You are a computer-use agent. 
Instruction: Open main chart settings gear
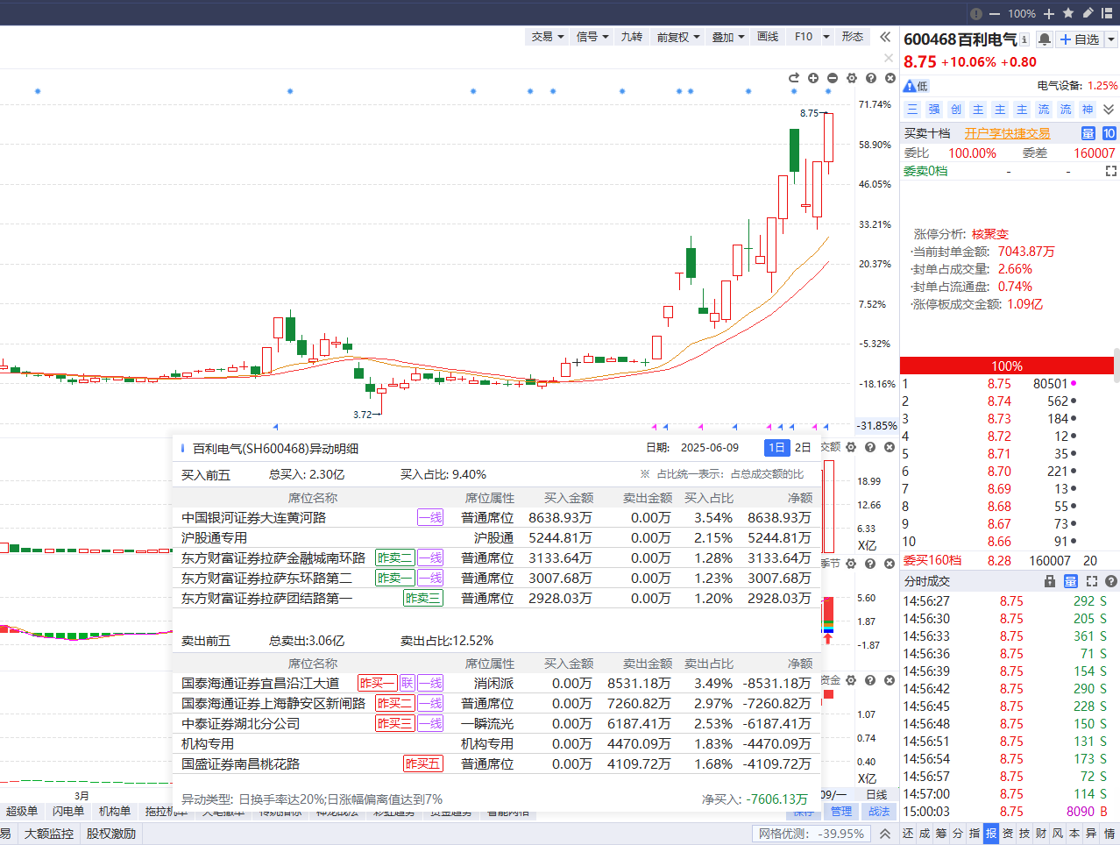pos(852,78)
